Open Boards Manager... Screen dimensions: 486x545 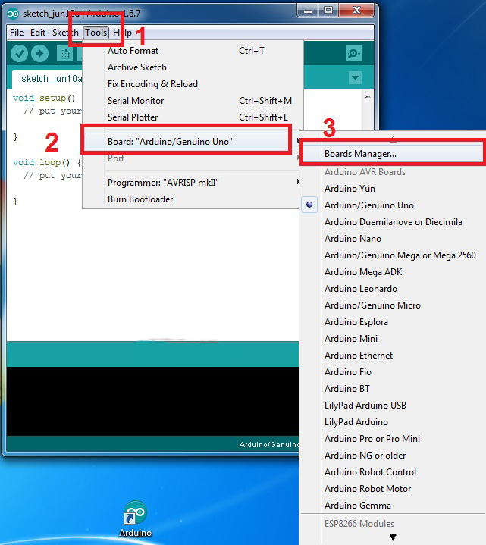click(x=392, y=154)
